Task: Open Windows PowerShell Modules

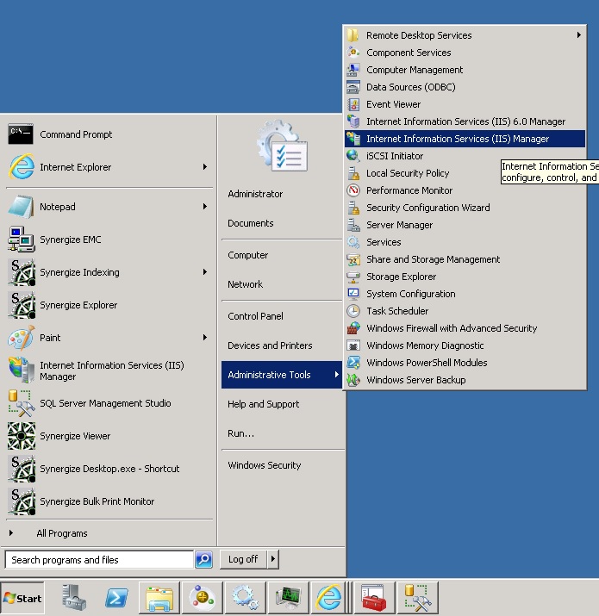Action: (465, 363)
